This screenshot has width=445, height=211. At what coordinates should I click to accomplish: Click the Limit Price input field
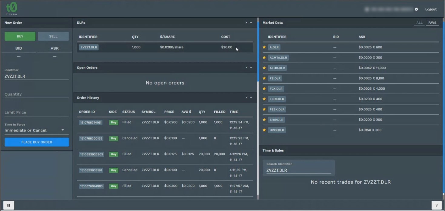click(37, 112)
